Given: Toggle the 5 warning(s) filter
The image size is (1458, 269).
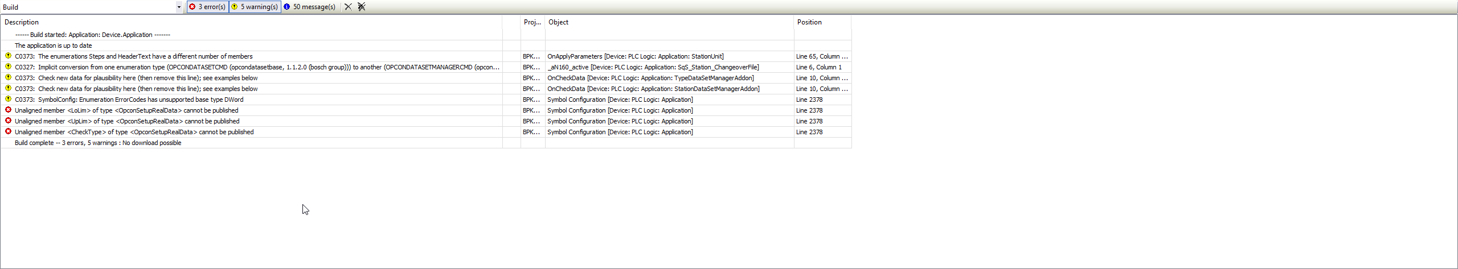Looking at the screenshot, I should click(255, 7).
